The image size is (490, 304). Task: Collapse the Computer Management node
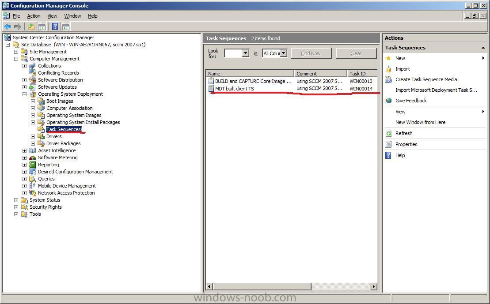coord(16,59)
